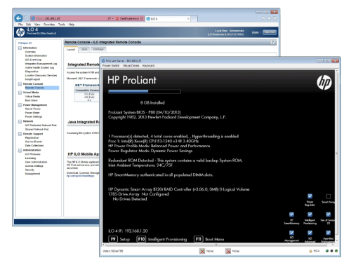This screenshot has height=265, width=351.
Task: Open Power Switch menu in console window
Action: 111,66
